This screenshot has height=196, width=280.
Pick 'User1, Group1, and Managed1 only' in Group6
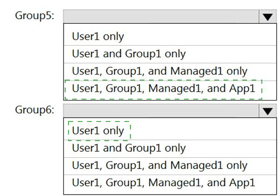(159, 165)
